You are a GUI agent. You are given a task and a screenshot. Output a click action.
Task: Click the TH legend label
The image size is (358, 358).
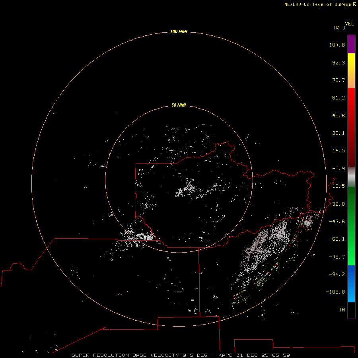(x=342, y=309)
